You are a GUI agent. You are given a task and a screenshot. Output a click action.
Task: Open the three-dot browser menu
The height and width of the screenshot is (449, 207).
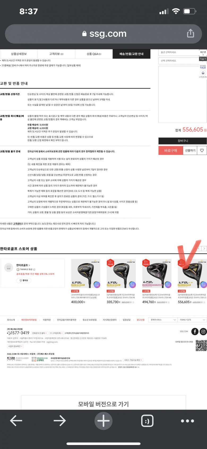click(x=187, y=421)
